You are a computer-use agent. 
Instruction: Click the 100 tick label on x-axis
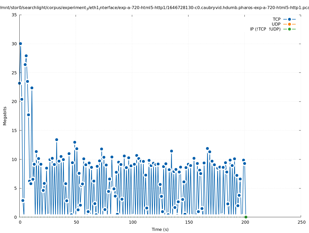point(132,222)
